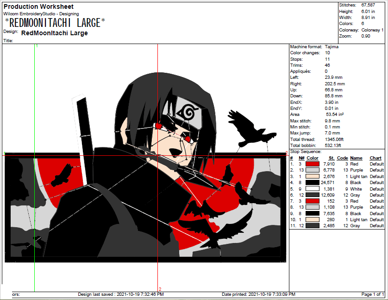The width and height of the screenshot is (388, 300).
Task: Click the 'N#' column header
Action: click(301, 158)
